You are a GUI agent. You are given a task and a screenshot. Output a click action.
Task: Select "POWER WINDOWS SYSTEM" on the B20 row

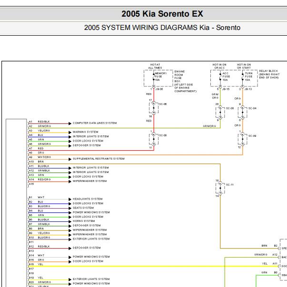(91, 284)
